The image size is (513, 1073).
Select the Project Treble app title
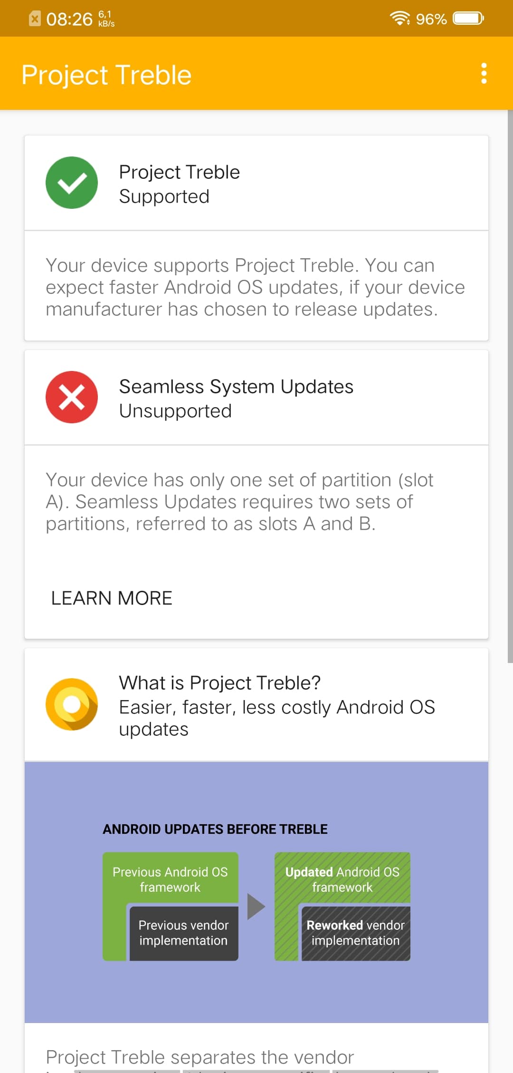[x=106, y=75]
